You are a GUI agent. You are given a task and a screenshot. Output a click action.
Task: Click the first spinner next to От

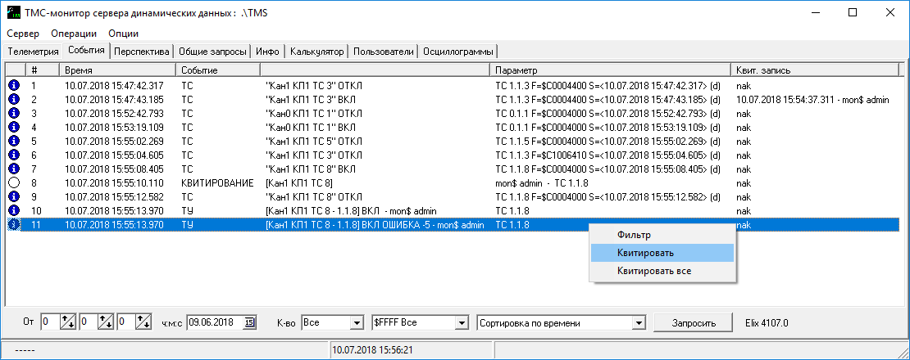click(x=68, y=322)
